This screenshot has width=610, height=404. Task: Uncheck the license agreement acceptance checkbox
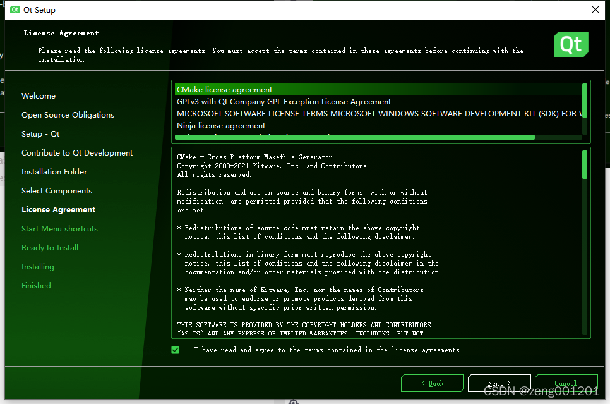(x=175, y=350)
